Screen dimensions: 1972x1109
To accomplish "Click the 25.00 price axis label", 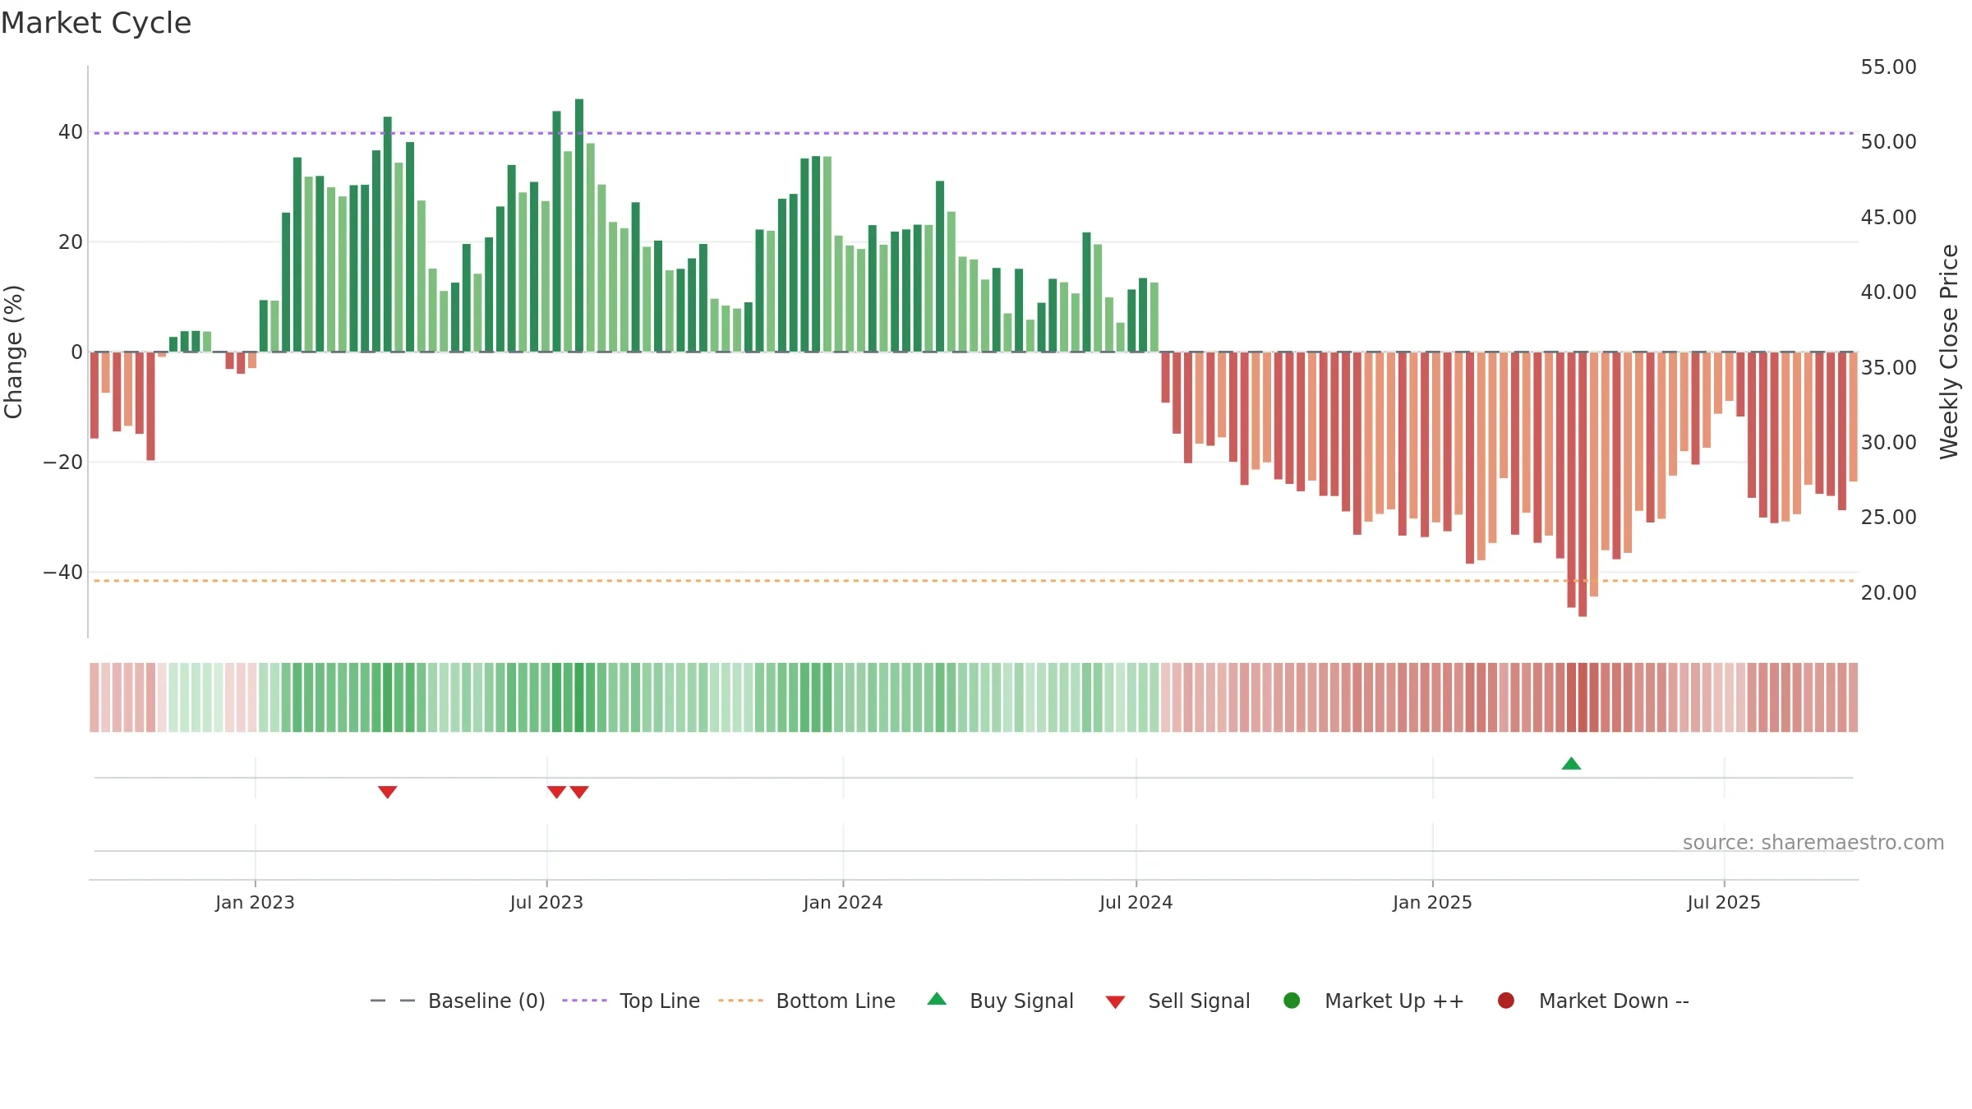I will pos(1888,518).
